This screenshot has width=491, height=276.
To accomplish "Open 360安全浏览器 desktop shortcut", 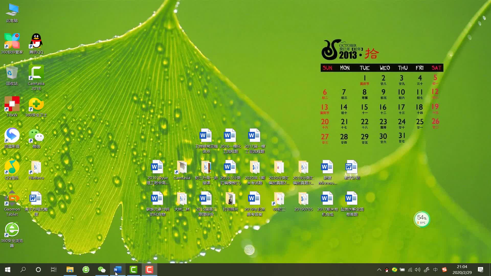I will [12, 235].
